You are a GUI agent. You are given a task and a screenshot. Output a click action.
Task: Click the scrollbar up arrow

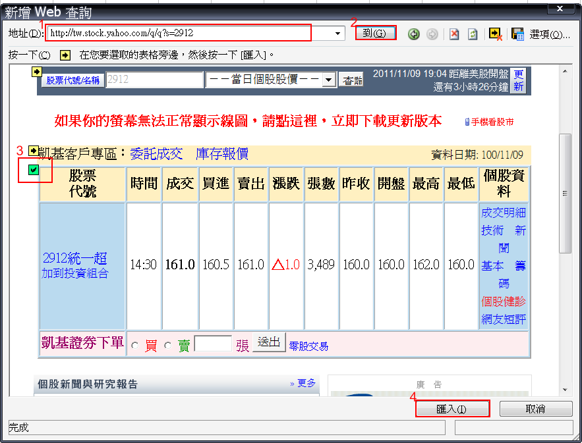pyautogui.click(x=565, y=71)
